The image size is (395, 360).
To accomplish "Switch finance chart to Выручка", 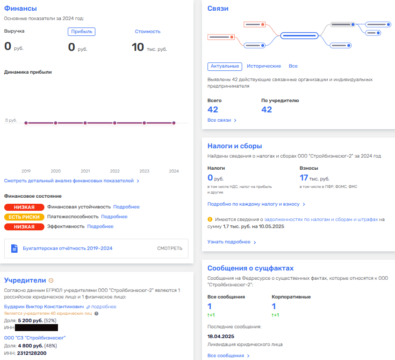I will 14,31.
